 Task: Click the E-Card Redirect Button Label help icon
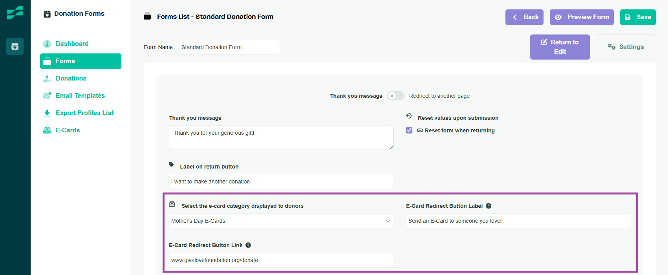pos(489,206)
